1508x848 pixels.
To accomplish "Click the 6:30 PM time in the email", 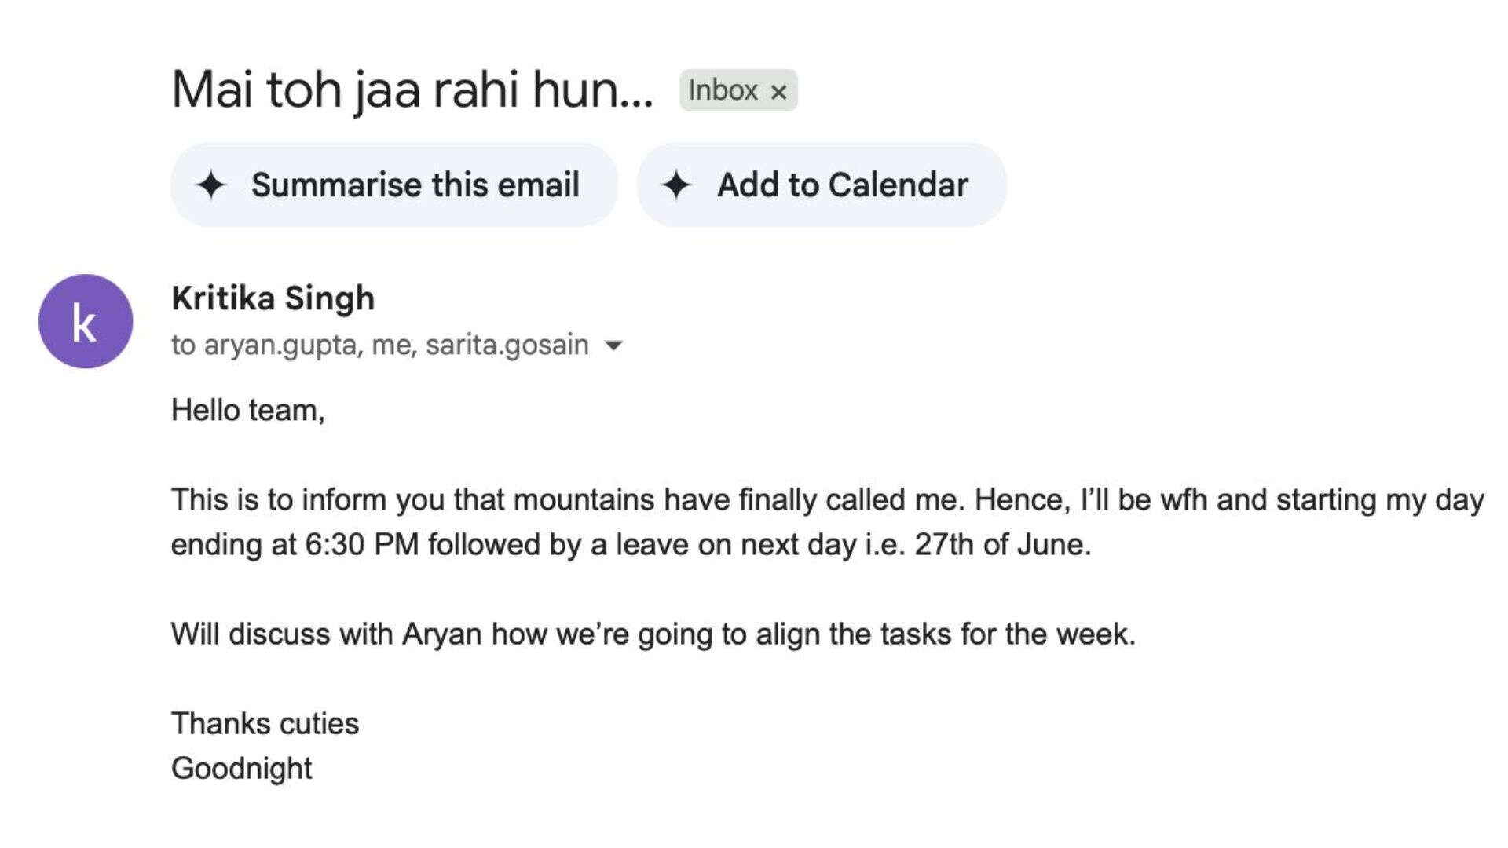I will click(x=361, y=544).
